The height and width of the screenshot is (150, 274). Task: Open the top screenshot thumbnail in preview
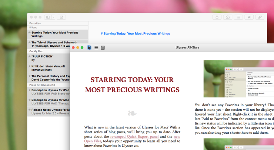click(239, 79)
